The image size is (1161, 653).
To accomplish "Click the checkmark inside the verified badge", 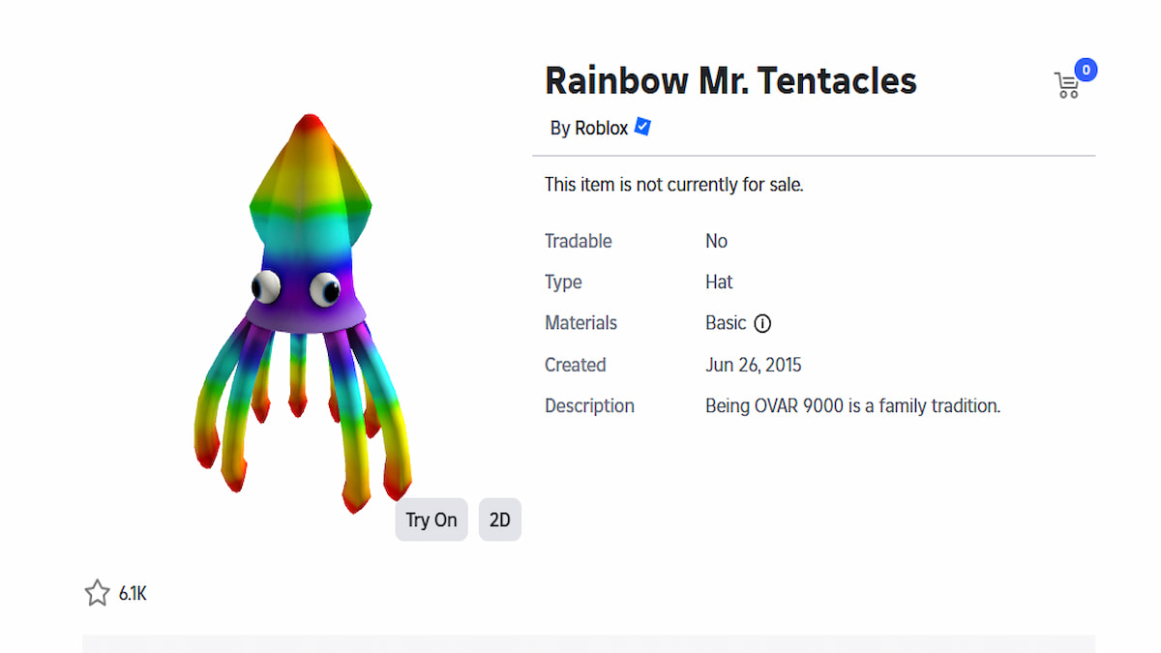I will click(641, 127).
